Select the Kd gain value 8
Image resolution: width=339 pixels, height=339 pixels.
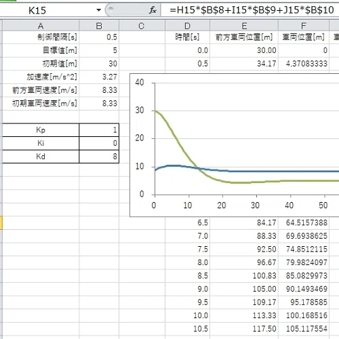(x=99, y=157)
